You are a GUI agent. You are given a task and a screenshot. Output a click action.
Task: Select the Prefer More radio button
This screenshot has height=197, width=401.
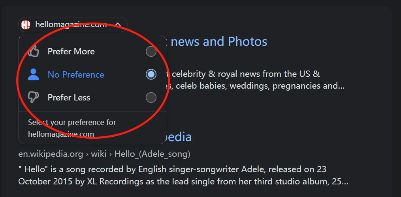point(151,52)
